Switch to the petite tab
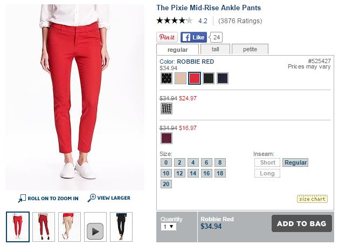The image size is (339, 245). point(250,49)
